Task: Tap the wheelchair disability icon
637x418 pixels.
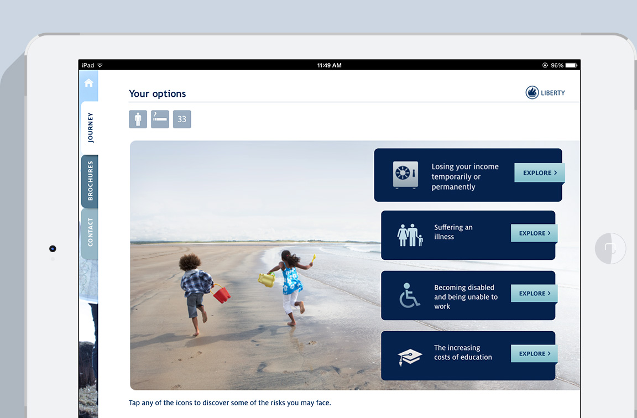Action: point(410,295)
